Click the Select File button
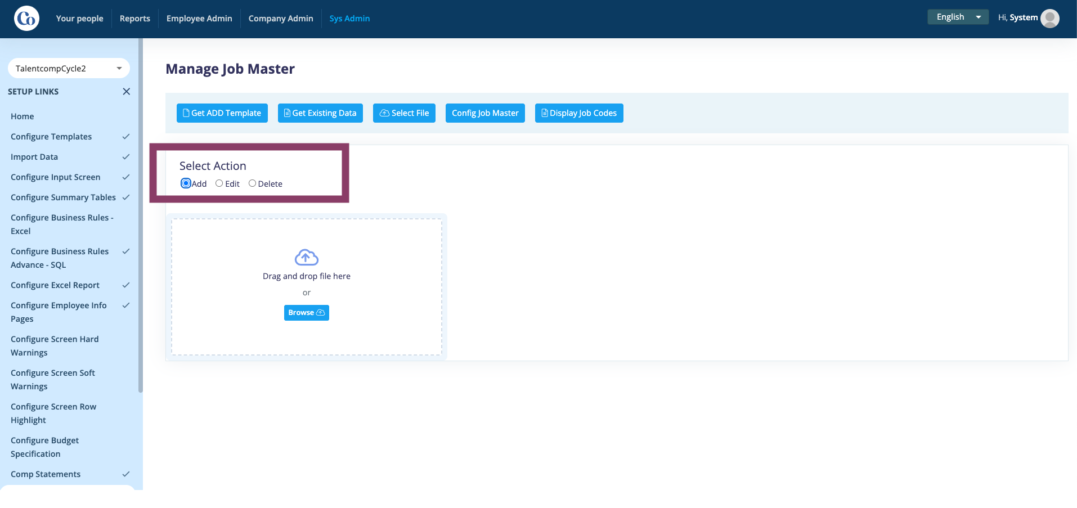1077x508 pixels. pos(404,113)
